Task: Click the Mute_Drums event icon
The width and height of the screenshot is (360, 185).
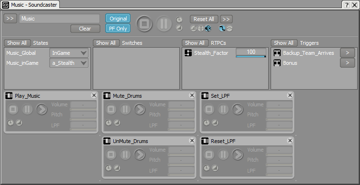Action: (x=107, y=96)
